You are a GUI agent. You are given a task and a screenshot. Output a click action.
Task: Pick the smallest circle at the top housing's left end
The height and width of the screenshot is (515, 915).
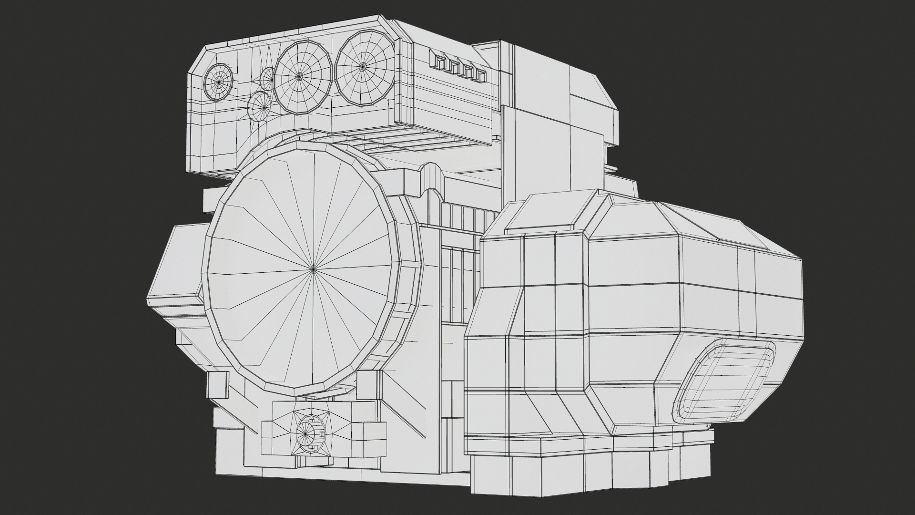(219, 82)
